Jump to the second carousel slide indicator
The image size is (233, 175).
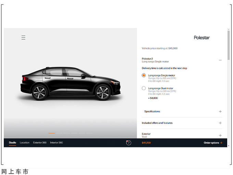click(59, 133)
